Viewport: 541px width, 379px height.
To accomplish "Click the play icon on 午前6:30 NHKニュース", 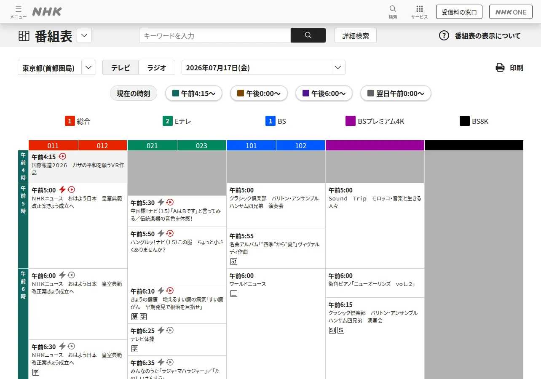I will pyautogui.click(x=72, y=346).
